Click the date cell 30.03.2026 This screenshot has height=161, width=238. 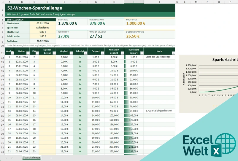[22, 111]
